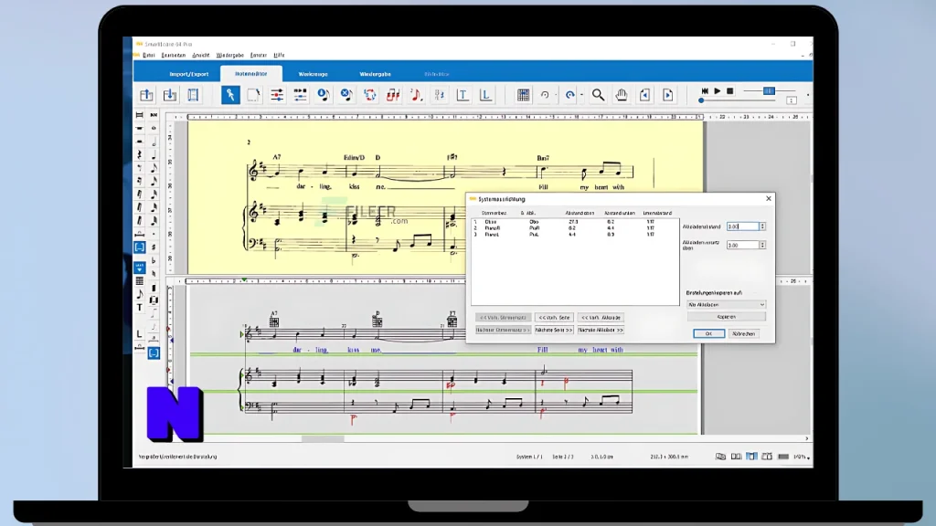Click << Vorh. Akkolade button
This screenshot has height=526, width=936.
(601, 317)
